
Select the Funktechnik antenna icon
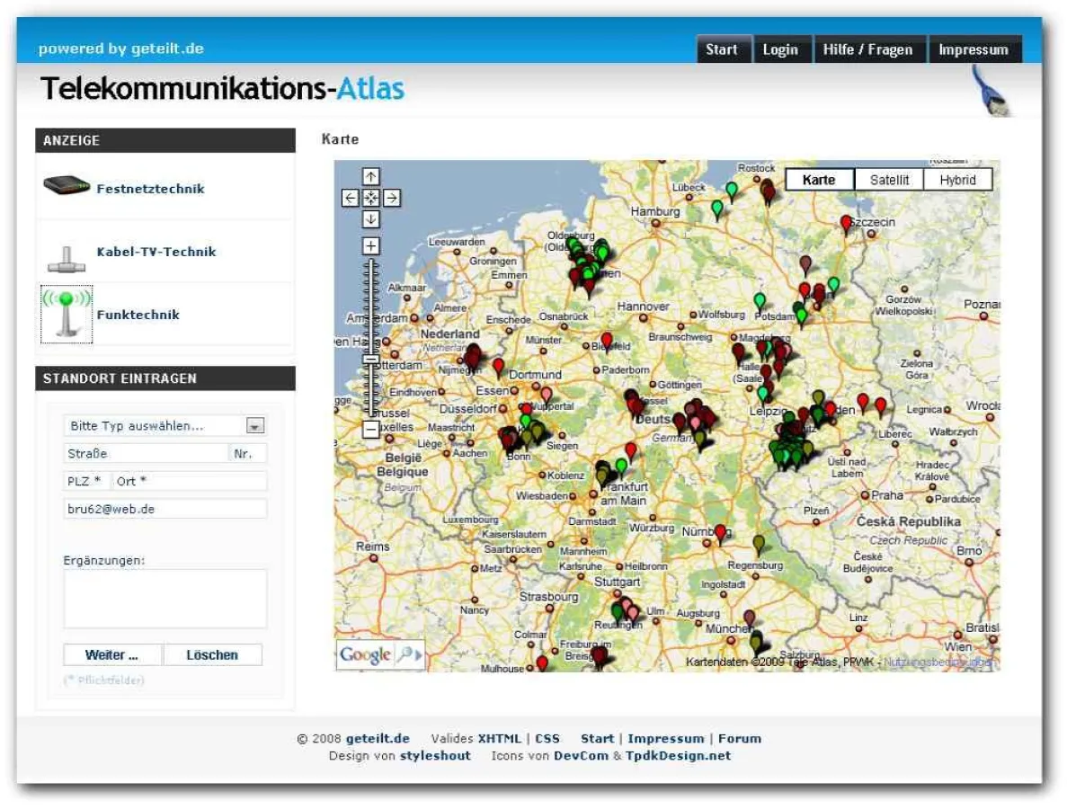[64, 314]
